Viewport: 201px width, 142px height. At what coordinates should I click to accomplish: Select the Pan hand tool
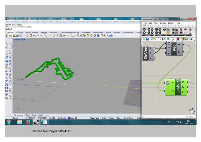coord(38,35)
